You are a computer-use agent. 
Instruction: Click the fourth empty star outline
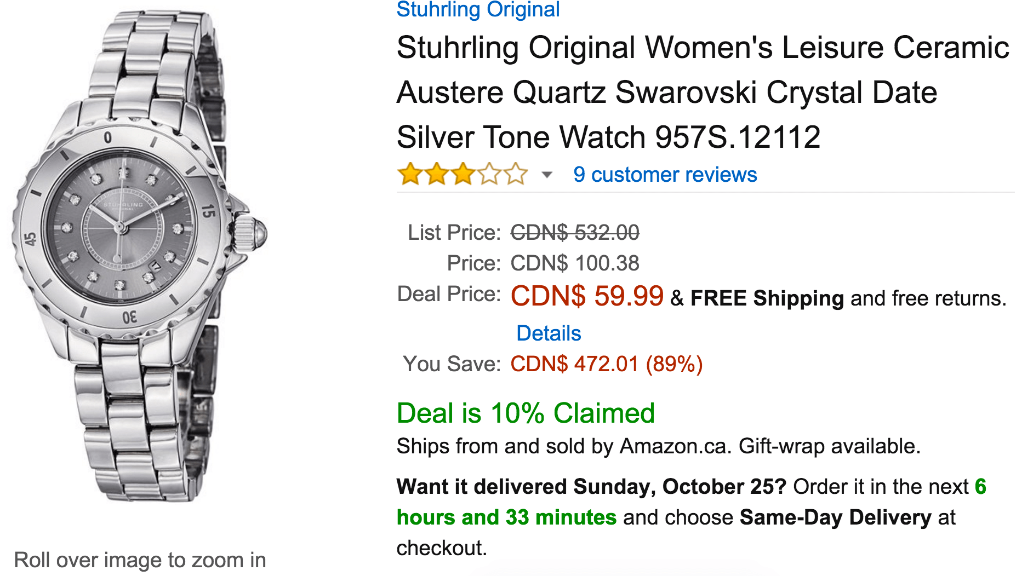pyautogui.click(x=488, y=175)
